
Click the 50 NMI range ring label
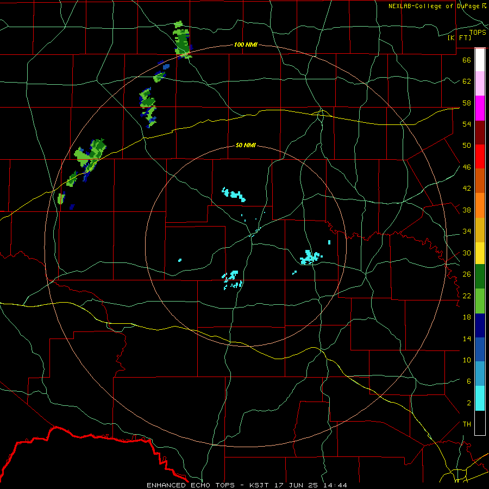[x=246, y=145]
